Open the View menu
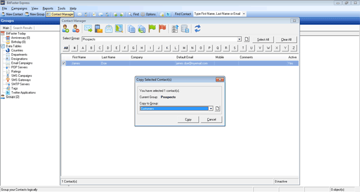Image resolution: width=360 pixels, height=192 pixels. [34, 9]
